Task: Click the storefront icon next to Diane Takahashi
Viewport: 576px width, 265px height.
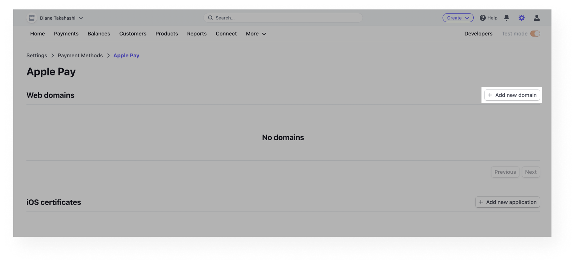Action: [x=32, y=18]
